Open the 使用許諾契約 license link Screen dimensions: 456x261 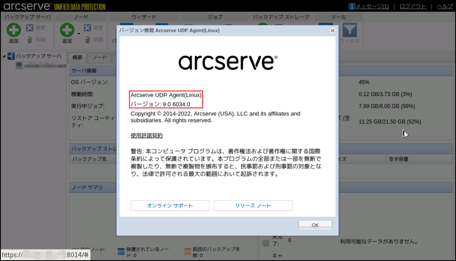coord(147,136)
